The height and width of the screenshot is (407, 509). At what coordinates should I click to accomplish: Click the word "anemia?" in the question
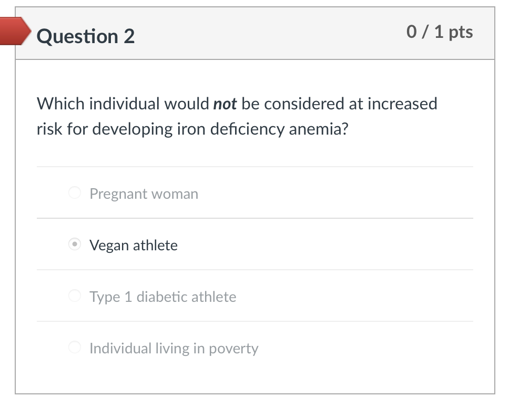[319, 129]
